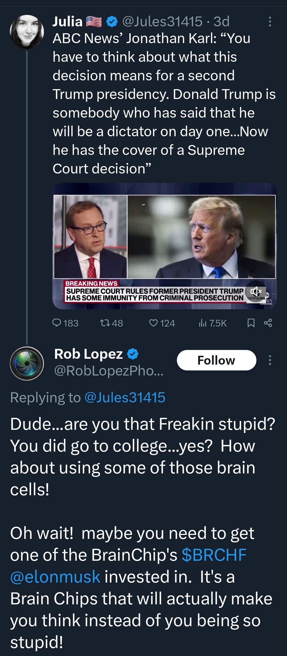287x656 pixels.
Task: Share Julia's tweet via share icon
Action: (x=268, y=323)
